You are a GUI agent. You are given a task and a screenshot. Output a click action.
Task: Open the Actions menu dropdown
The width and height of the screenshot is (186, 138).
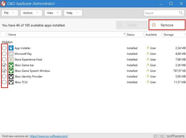point(31,13)
